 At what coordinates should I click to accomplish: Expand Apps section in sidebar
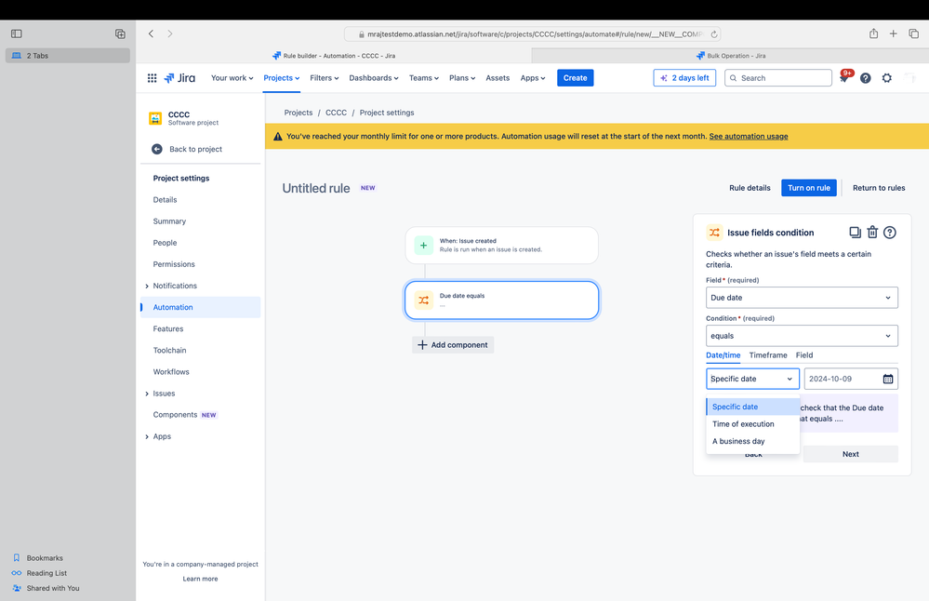[147, 437]
